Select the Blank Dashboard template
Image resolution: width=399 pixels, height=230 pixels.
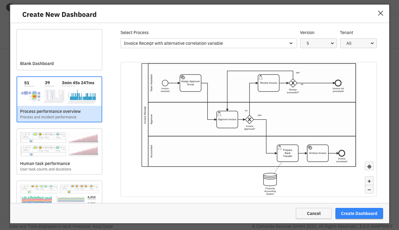[x=59, y=49]
